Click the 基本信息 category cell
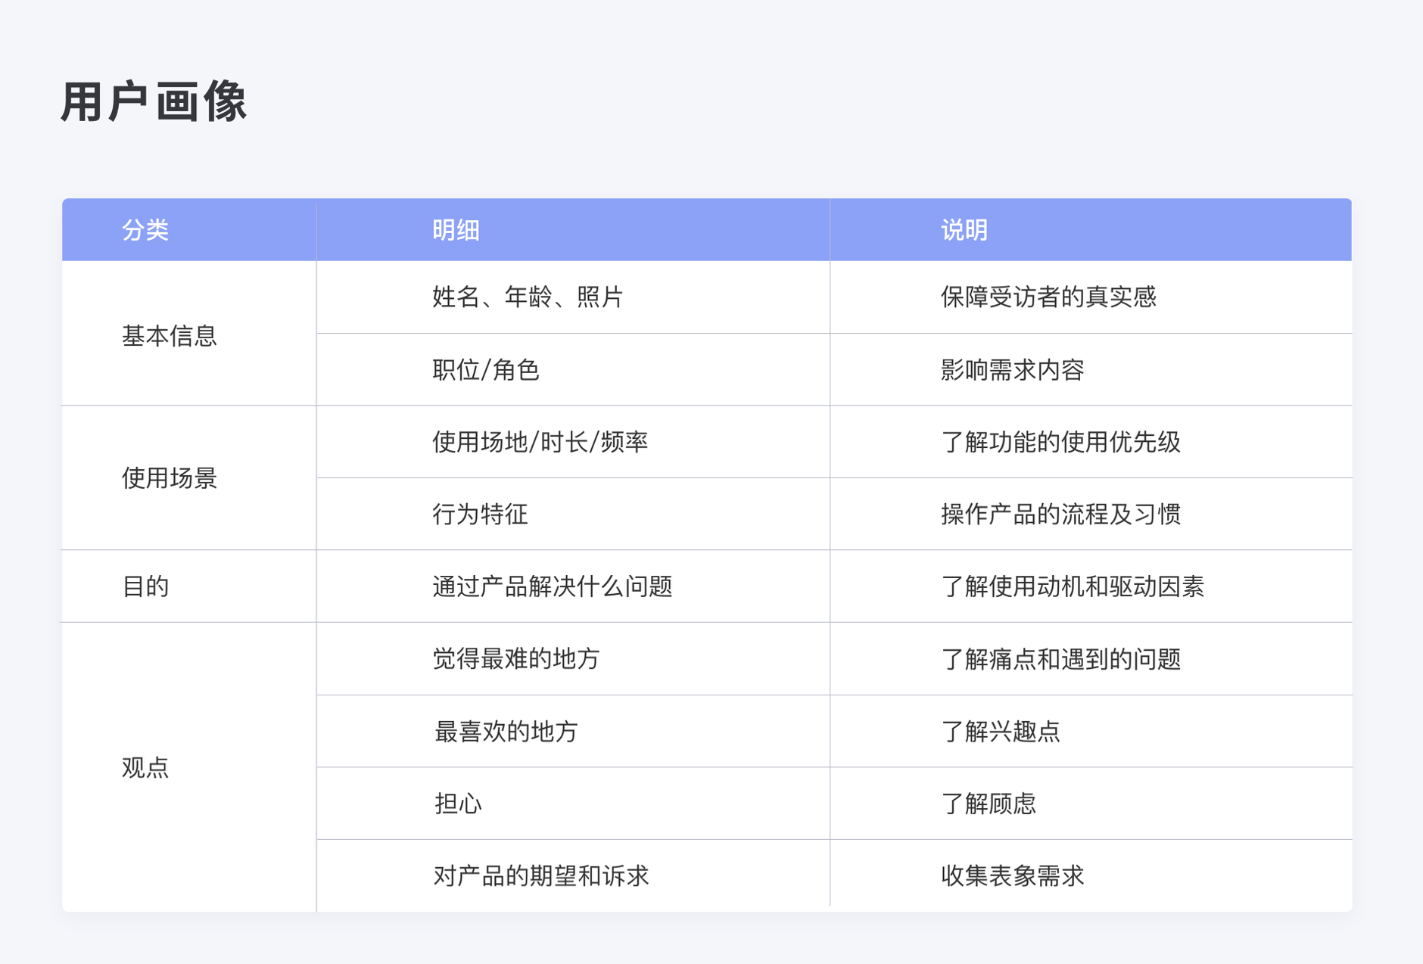1423x964 pixels. point(170,335)
